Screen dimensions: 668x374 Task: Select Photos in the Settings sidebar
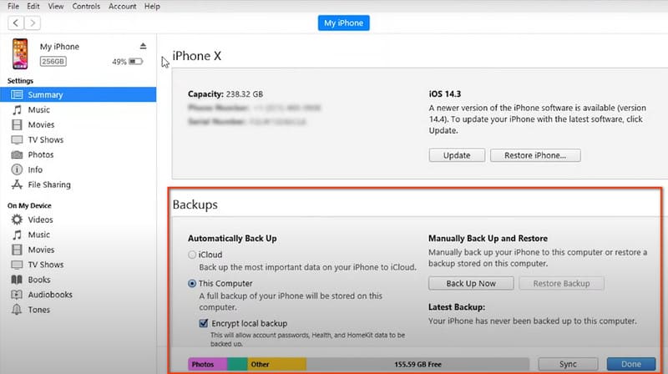tap(40, 155)
